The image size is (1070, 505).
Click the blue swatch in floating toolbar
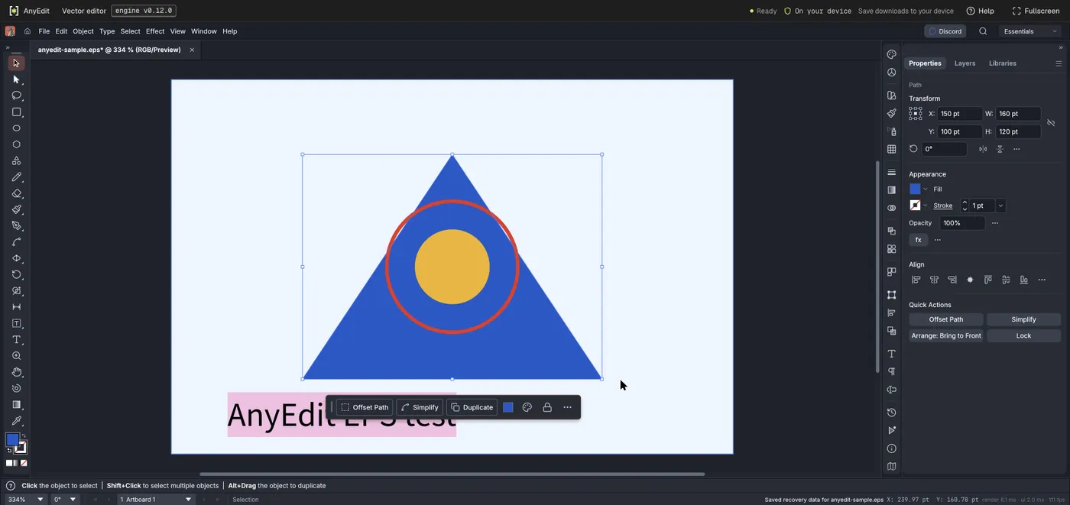tap(507, 407)
